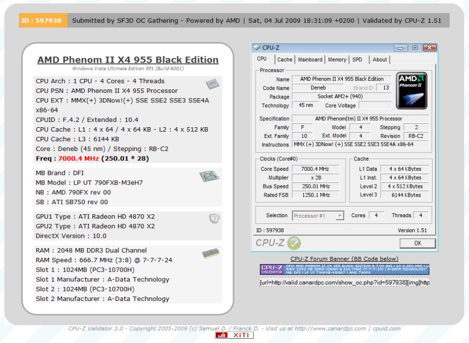The width and height of the screenshot is (469, 343).
Task: Click the RAM Speed 666.7 MHz line
Action: pos(104,260)
